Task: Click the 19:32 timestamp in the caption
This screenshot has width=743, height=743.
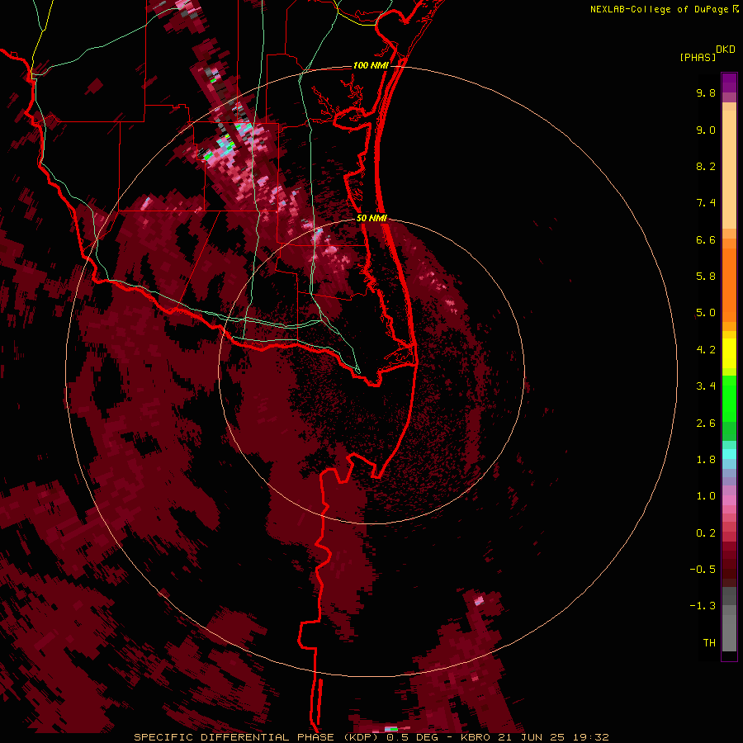Action: click(x=590, y=737)
